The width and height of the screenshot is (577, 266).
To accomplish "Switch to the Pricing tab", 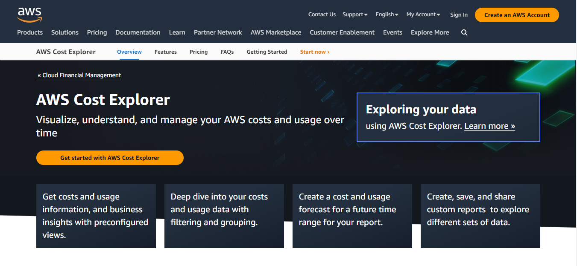I will tap(199, 52).
